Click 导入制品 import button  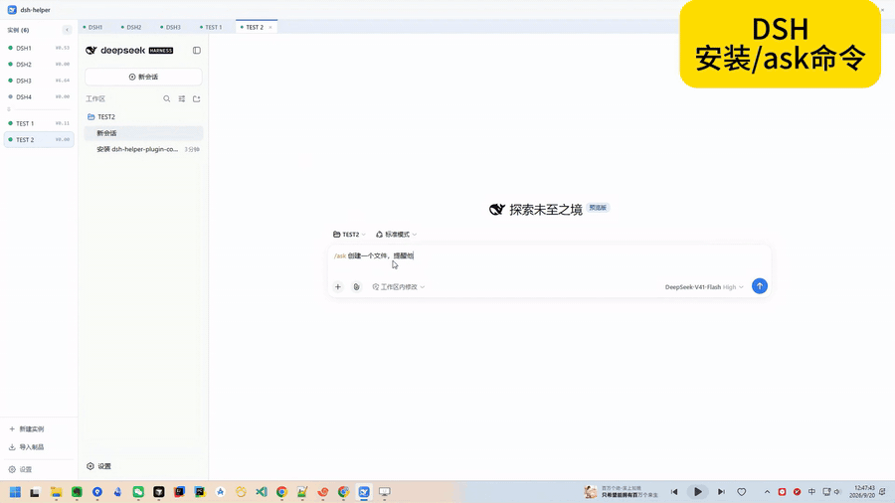(x=27, y=447)
